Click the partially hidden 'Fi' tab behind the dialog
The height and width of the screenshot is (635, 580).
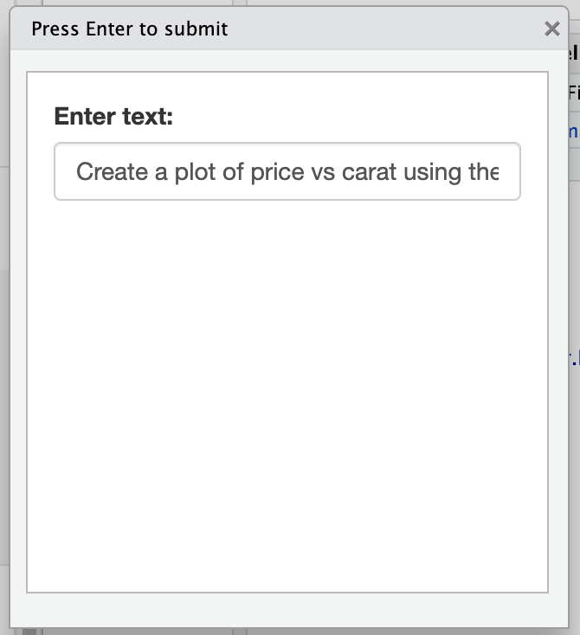point(574,93)
